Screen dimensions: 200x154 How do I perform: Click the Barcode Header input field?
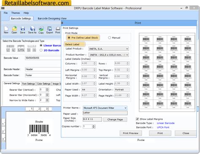click(x=43, y=69)
